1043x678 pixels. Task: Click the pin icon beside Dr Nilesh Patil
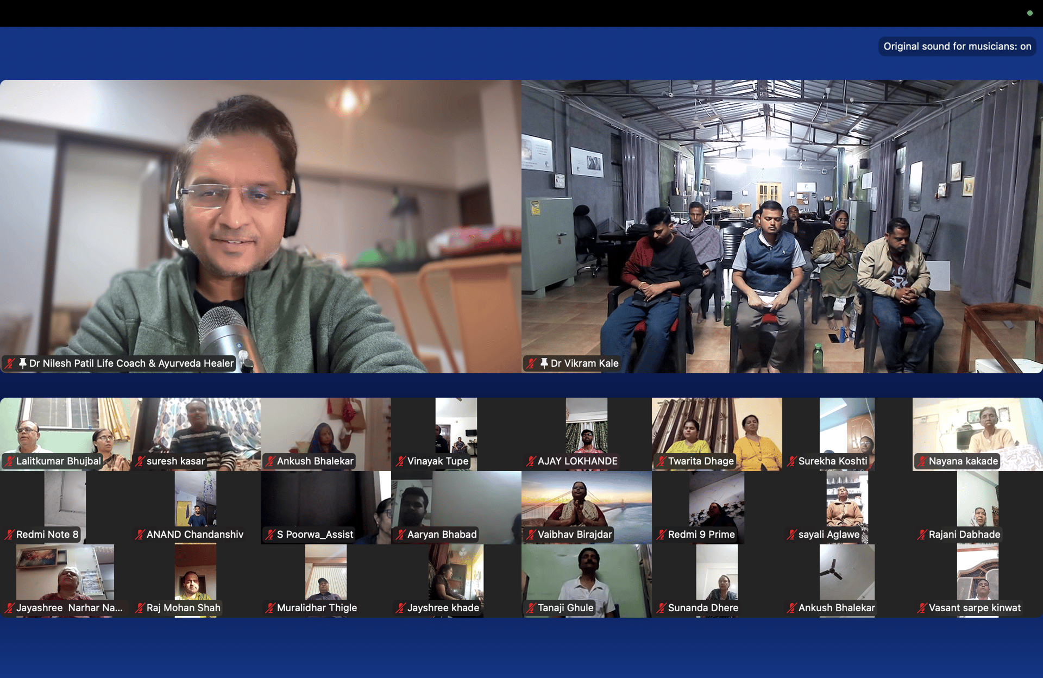(23, 363)
